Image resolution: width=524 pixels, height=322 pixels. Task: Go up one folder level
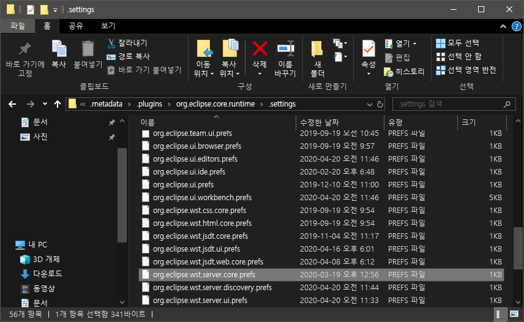[58, 104]
